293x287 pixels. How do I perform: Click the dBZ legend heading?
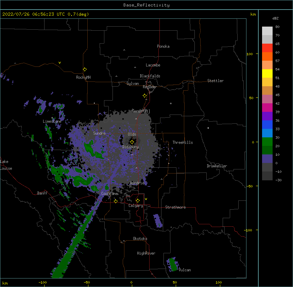[275, 18]
